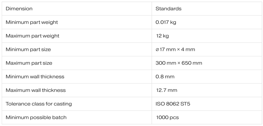Click the Dimension header cell
The width and height of the screenshot is (263, 126).
click(19, 9)
